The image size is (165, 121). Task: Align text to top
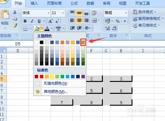[x=72, y=13]
